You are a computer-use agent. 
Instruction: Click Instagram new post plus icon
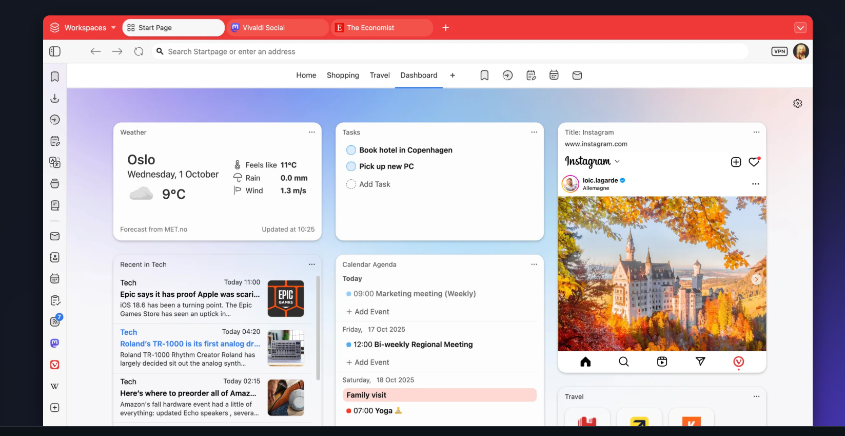[x=736, y=162]
